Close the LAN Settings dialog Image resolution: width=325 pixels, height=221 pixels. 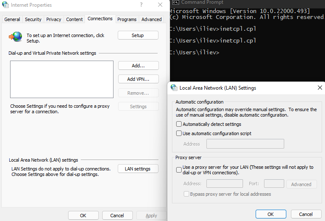(320, 88)
